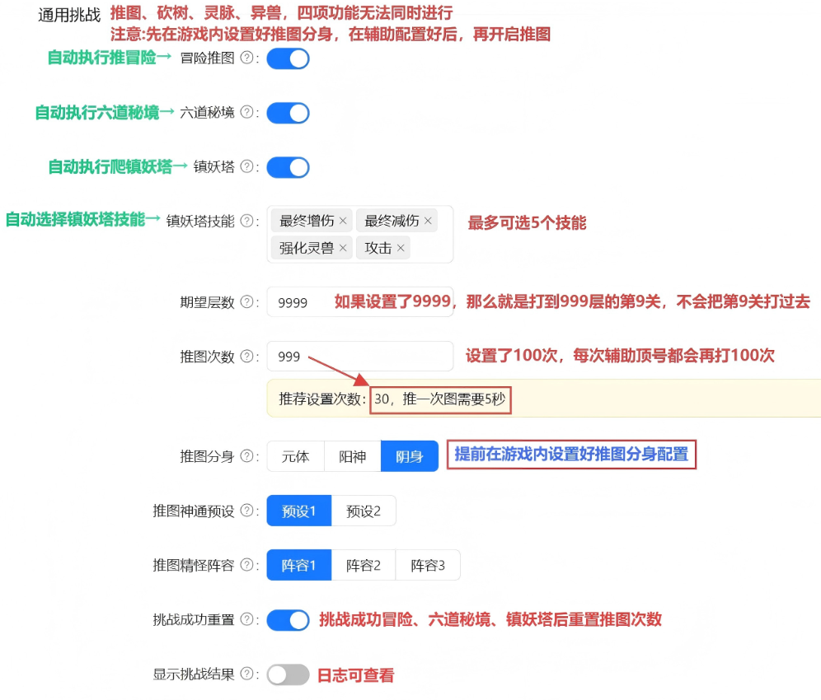Toggle the 冒险推图 switch off
Viewport: 821px width, 700px height.
(288, 58)
